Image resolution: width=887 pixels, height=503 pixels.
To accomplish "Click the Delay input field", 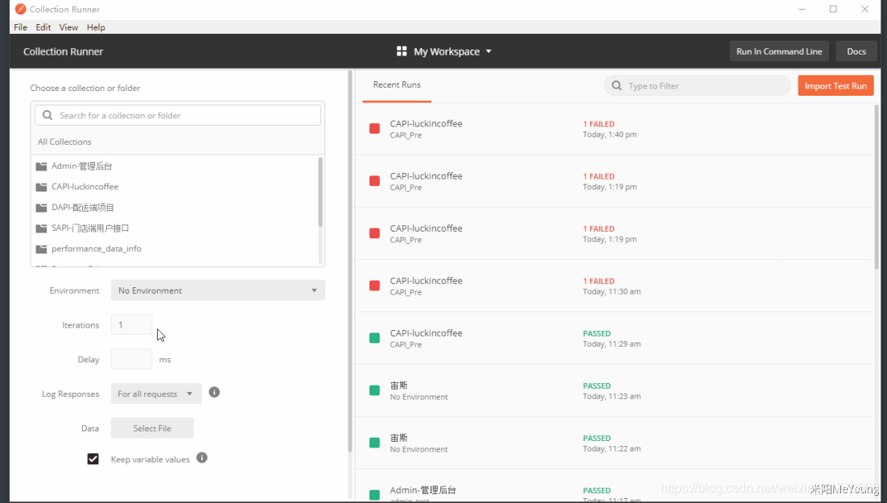I will pyautogui.click(x=131, y=359).
